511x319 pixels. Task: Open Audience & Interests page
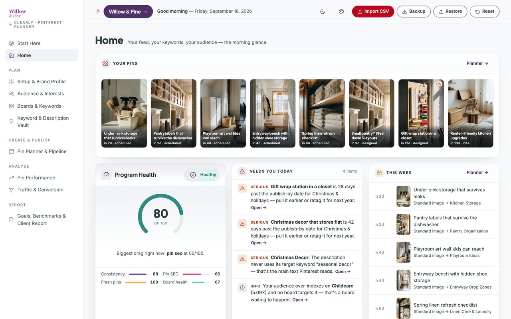pos(42,94)
